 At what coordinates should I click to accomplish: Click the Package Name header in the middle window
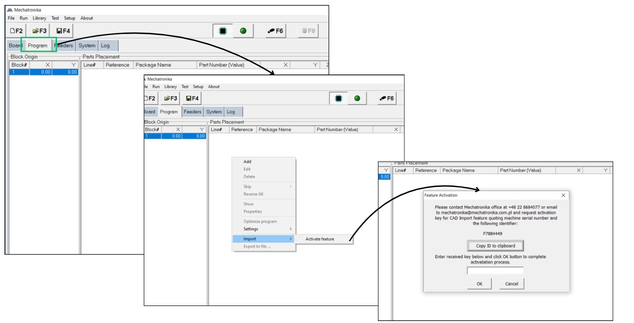pos(285,129)
